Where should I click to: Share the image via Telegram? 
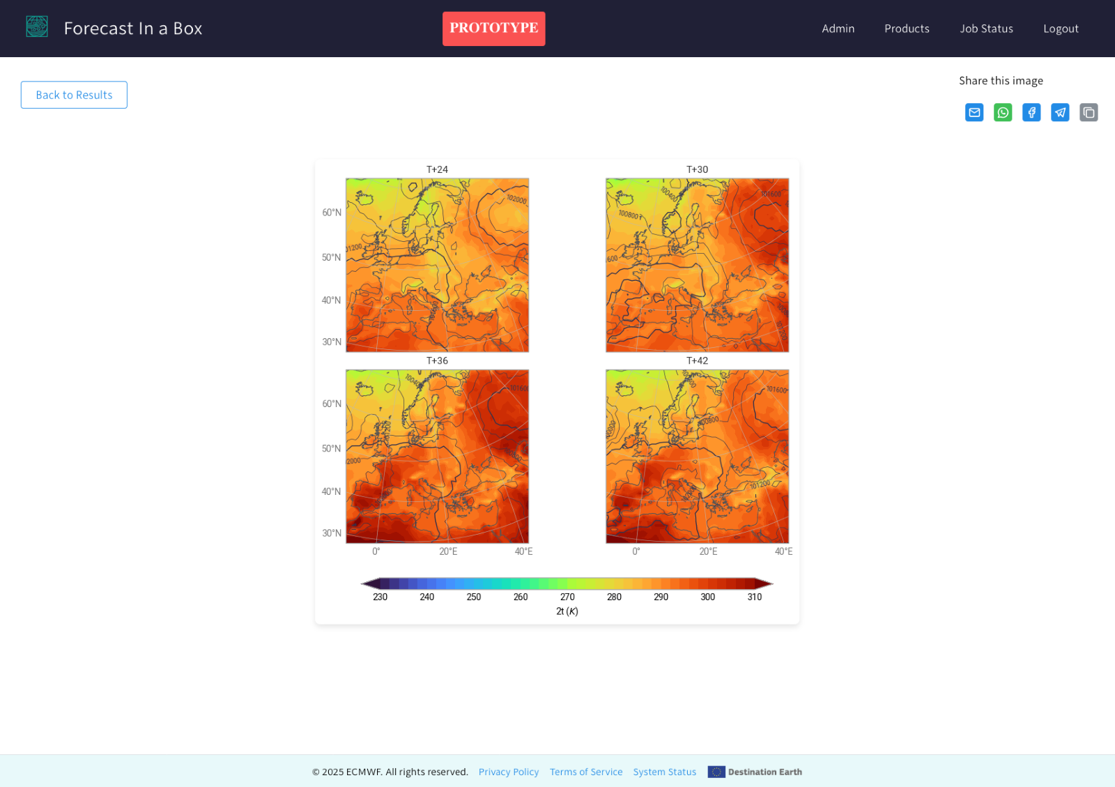pos(1060,112)
